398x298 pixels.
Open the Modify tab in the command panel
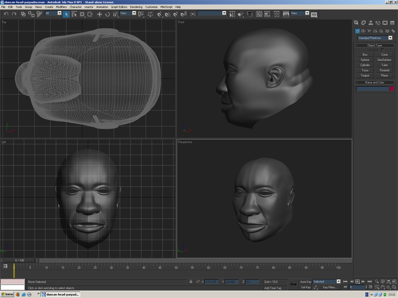click(x=364, y=23)
